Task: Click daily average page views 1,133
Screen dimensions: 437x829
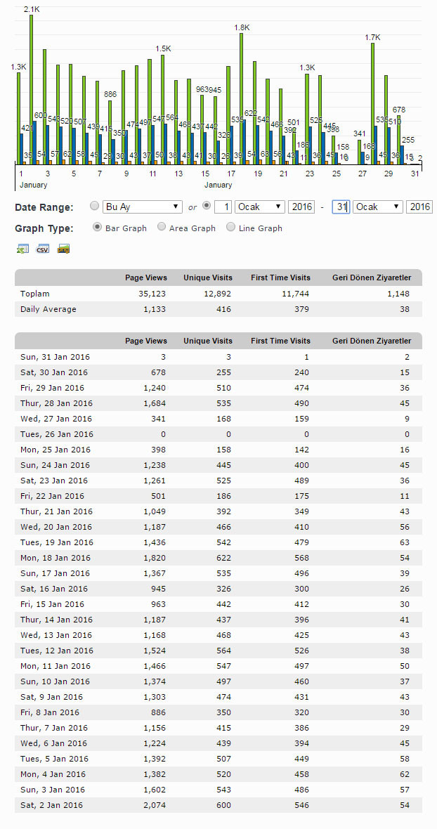Action: tap(155, 309)
